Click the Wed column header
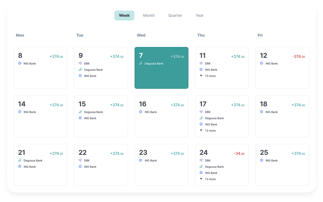The width and height of the screenshot is (323, 202). [141, 35]
